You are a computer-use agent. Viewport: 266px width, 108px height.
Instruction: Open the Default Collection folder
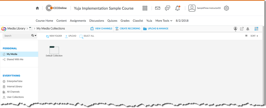click(x=54, y=51)
